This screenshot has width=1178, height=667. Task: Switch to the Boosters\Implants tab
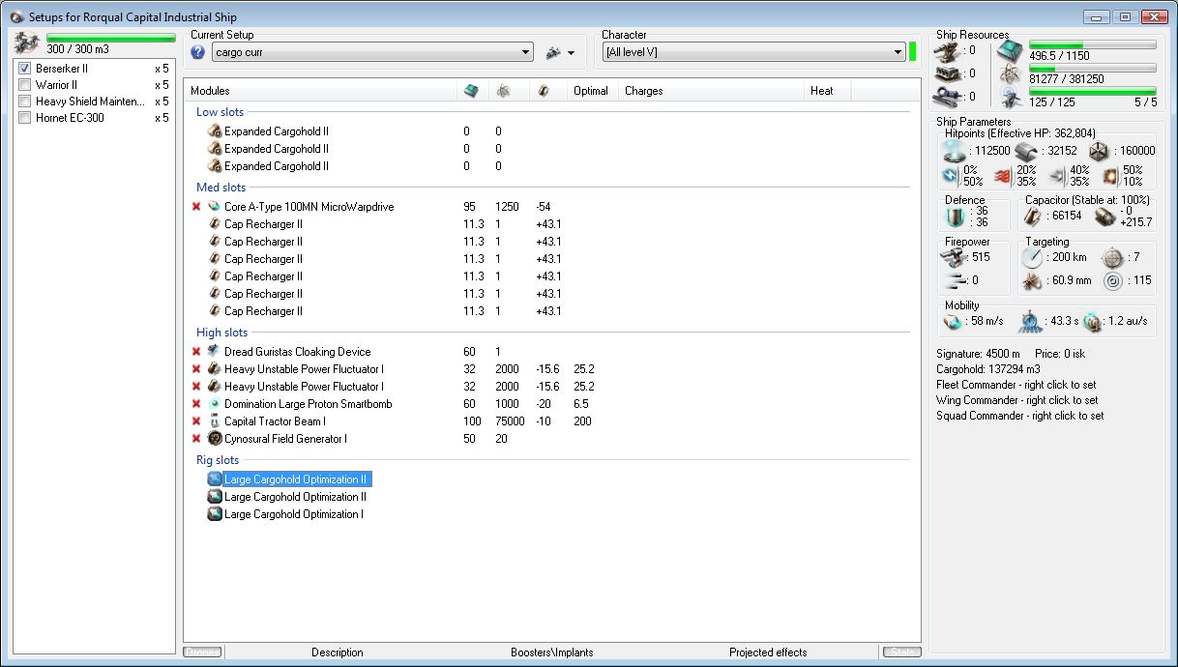pyautogui.click(x=551, y=652)
